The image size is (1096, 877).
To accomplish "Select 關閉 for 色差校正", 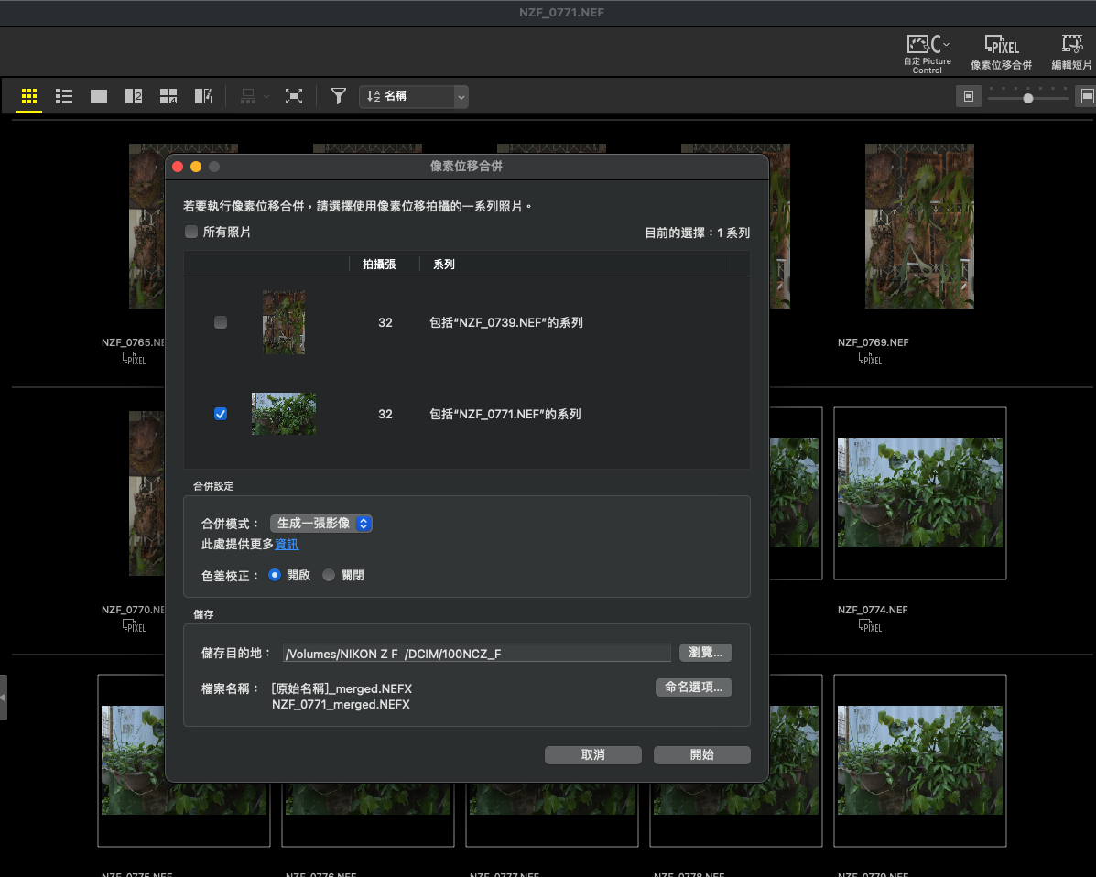I will (329, 576).
